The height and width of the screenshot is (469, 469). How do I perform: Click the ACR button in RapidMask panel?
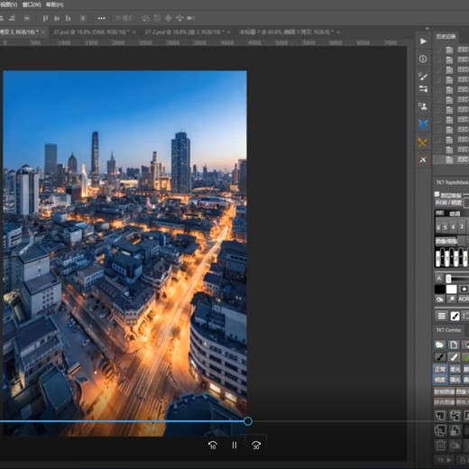[x=463, y=299]
